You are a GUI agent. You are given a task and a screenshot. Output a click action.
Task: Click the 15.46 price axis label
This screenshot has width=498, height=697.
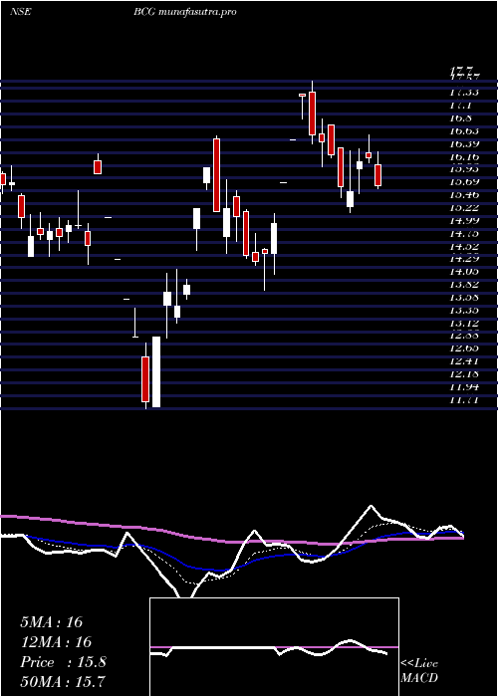pyautogui.click(x=464, y=195)
